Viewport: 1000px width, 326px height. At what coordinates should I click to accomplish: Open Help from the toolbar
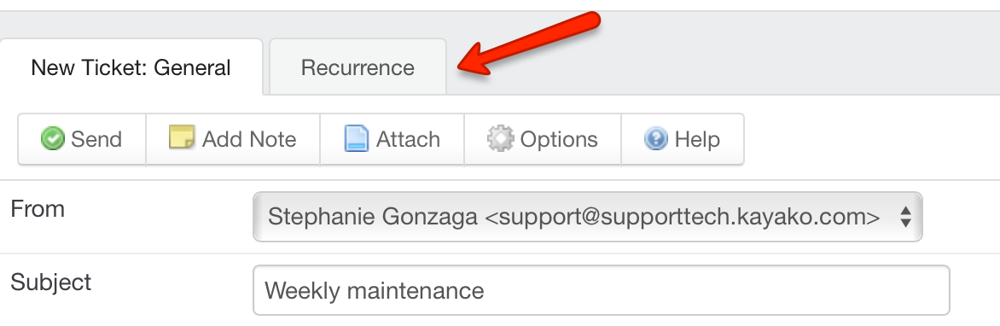tap(683, 139)
